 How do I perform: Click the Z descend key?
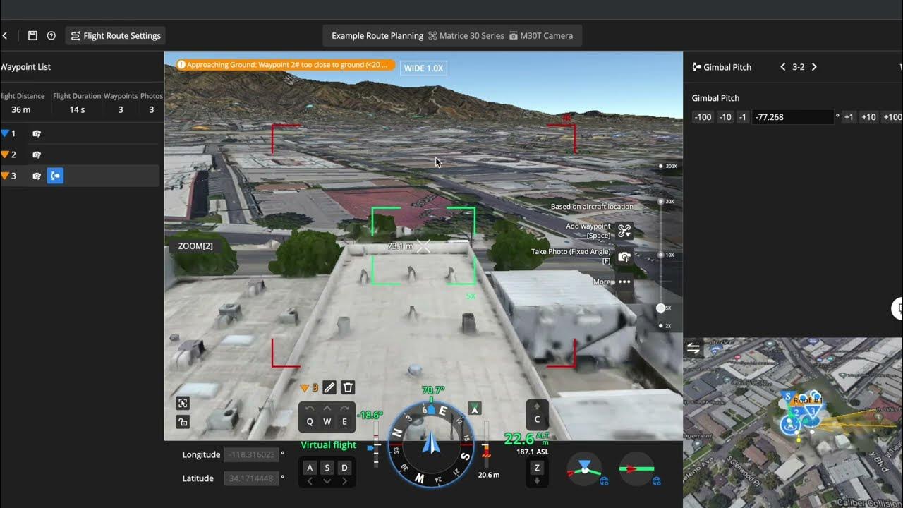537,467
